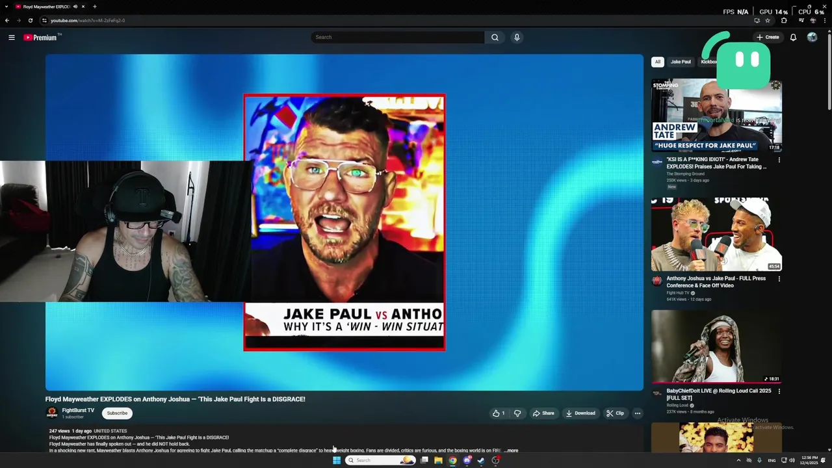Dislike the video with thumbs down
The width and height of the screenshot is (832, 468).
(x=517, y=413)
